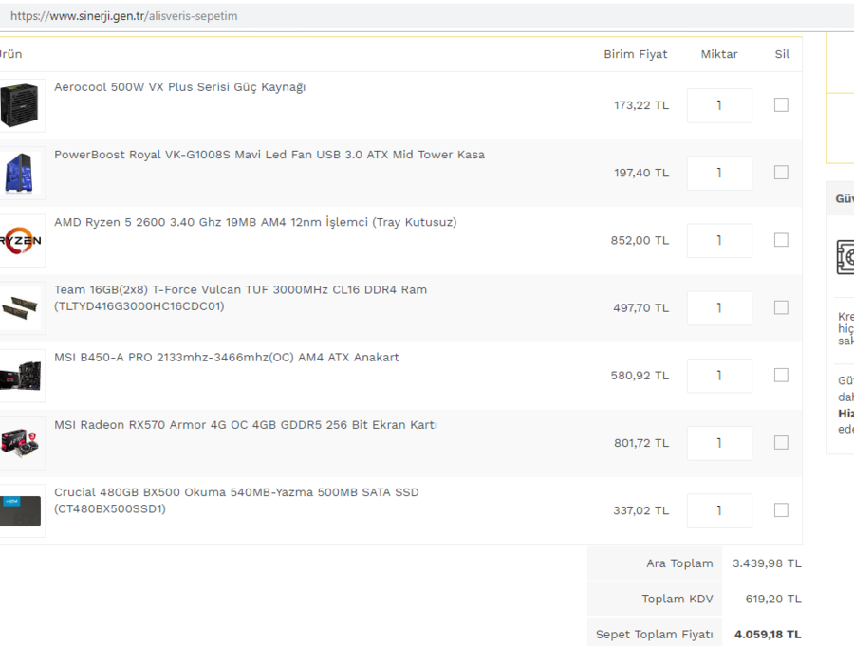Click the 619,20 TL tax value

(773, 599)
